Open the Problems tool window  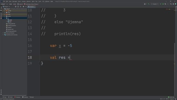tap(17, 97)
